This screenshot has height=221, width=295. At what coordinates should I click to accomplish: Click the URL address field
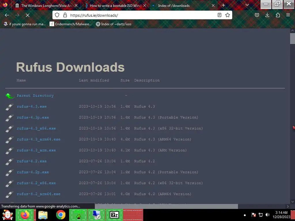click(x=142, y=15)
